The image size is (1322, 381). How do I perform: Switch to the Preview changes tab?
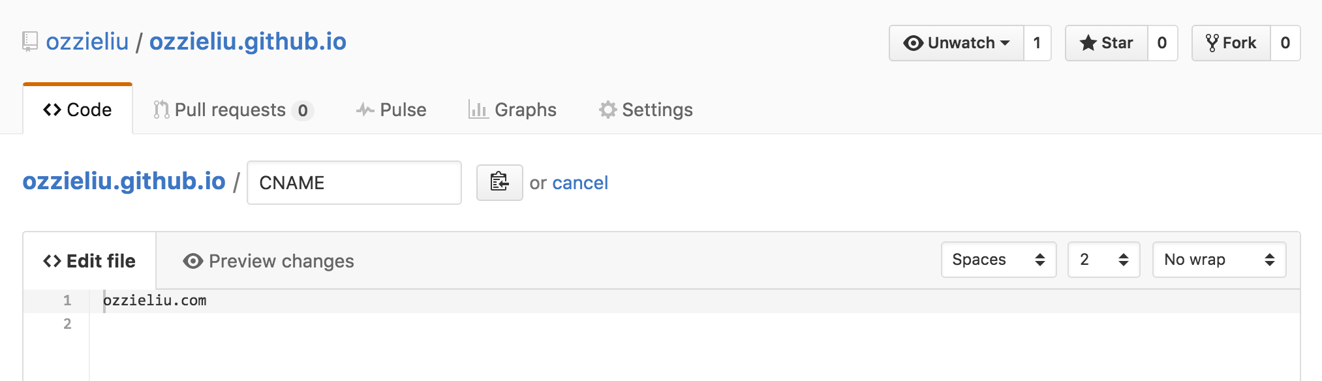tap(281, 261)
